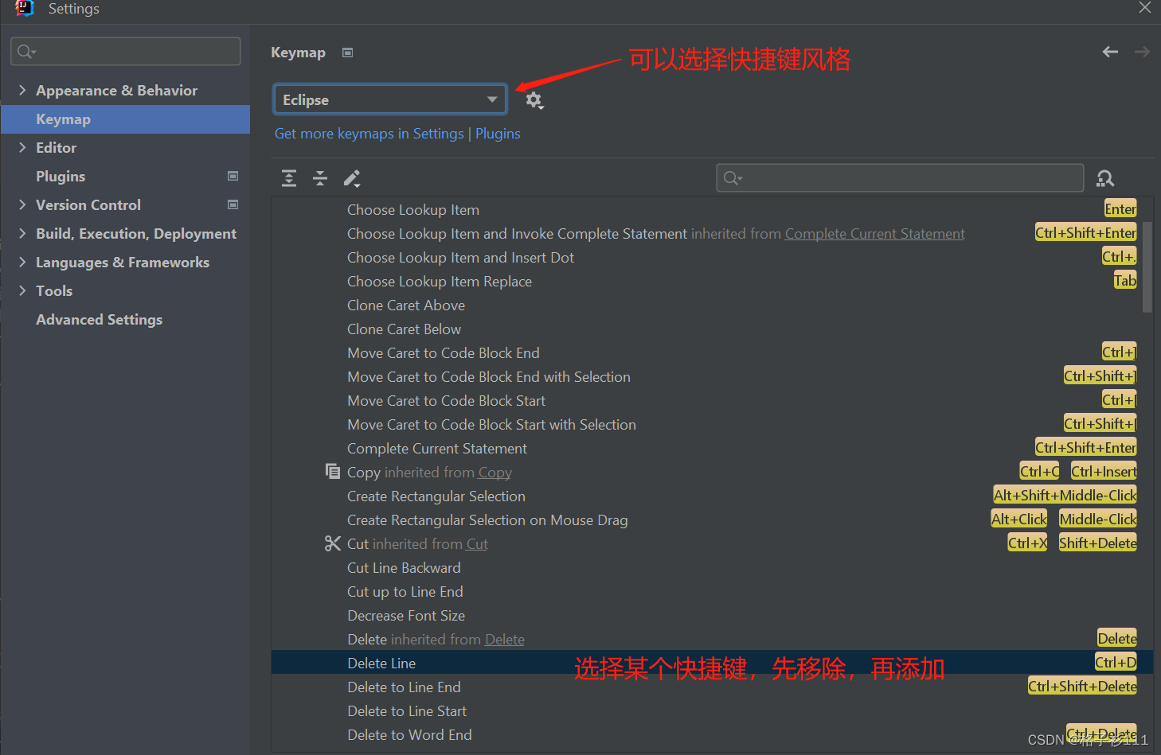Expand the Editor settings section
This screenshot has height=755, width=1161.
tap(22, 147)
